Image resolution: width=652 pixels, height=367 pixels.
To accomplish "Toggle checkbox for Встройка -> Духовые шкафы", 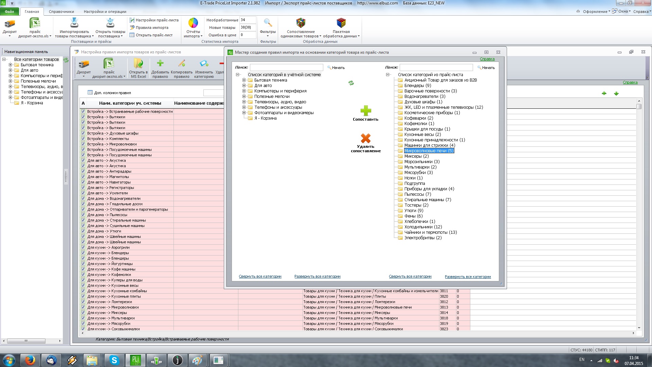I will [83, 133].
